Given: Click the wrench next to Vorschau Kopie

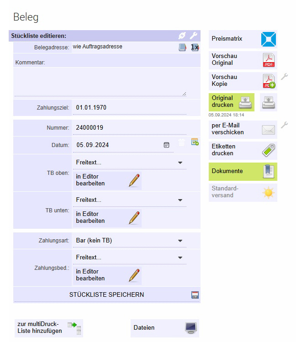Looking at the screenshot, I should (284, 77).
